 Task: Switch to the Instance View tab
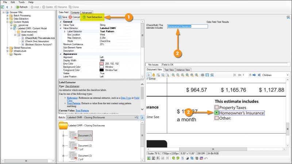click(183, 70)
